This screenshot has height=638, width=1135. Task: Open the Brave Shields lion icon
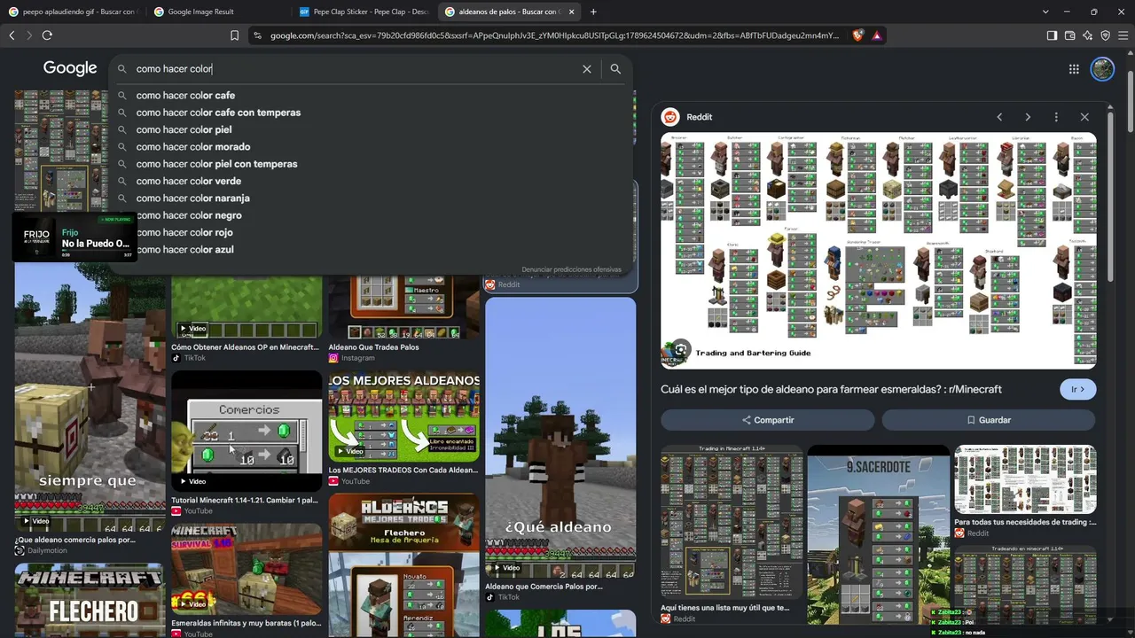[858, 35]
